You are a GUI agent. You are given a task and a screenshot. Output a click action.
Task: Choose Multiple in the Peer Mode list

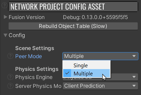(x=86, y=73)
